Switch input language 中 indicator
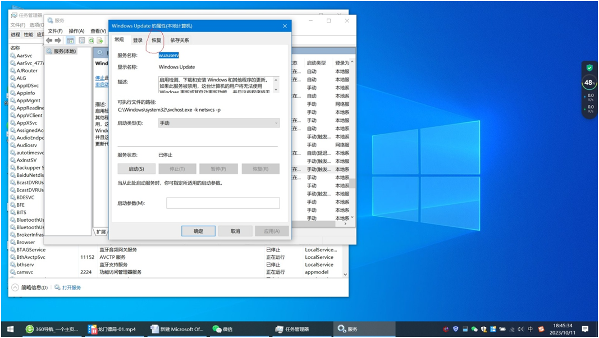This screenshot has width=599, height=338. click(531, 329)
